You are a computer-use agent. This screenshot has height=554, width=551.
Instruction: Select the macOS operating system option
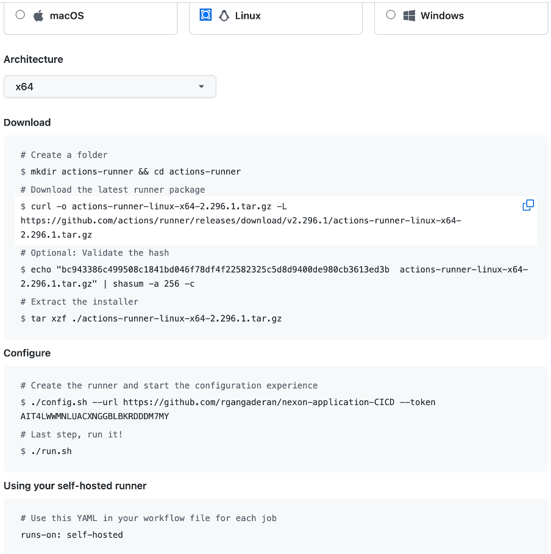20,15
